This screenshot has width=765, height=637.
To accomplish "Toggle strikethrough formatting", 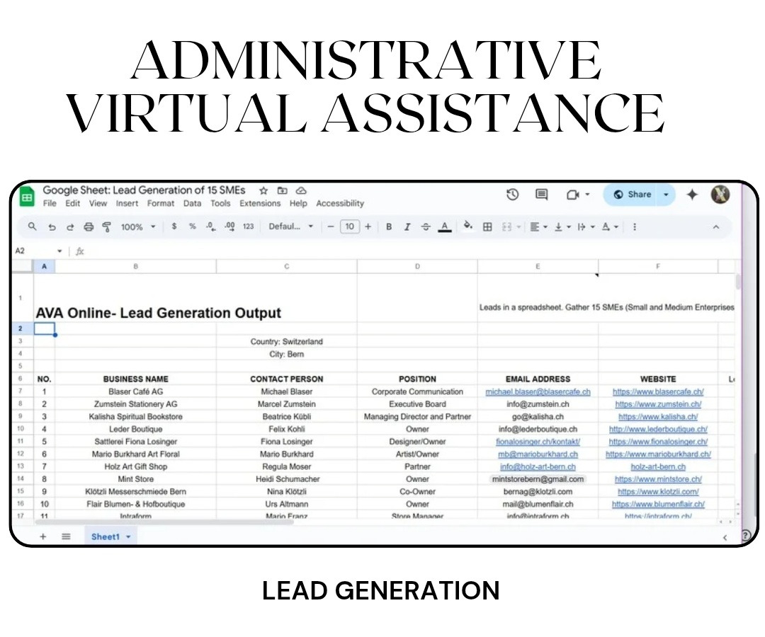I will tap(426, 227).
